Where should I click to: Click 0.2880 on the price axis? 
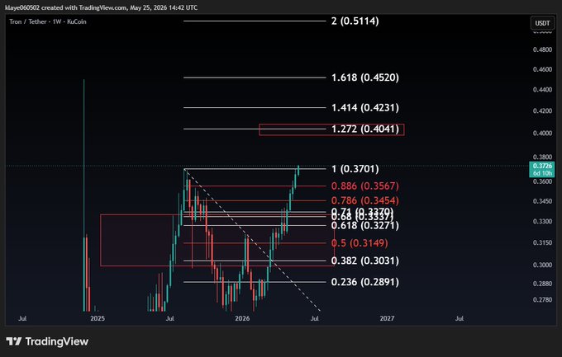(x=542, y=284)
